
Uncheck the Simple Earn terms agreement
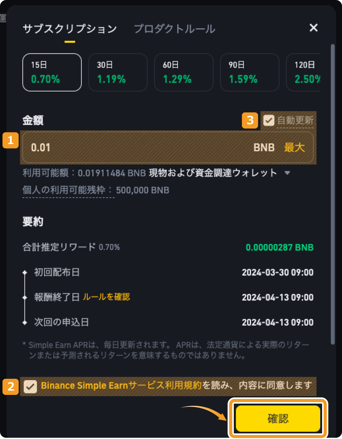click(x=30, y=387)
